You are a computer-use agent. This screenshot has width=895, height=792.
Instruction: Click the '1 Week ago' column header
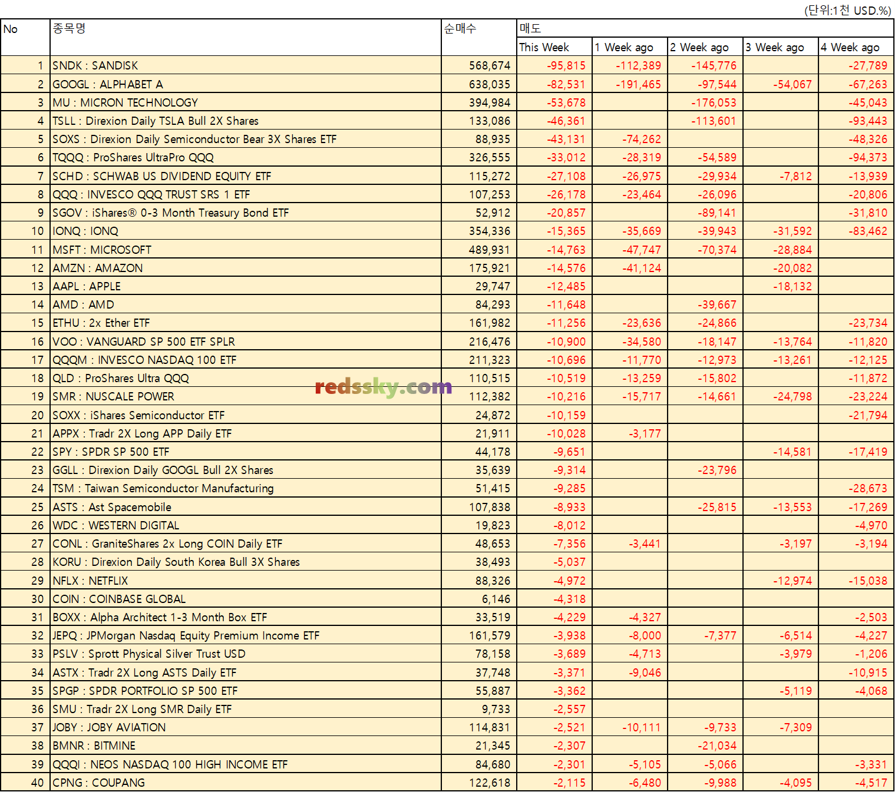point(630,47)
